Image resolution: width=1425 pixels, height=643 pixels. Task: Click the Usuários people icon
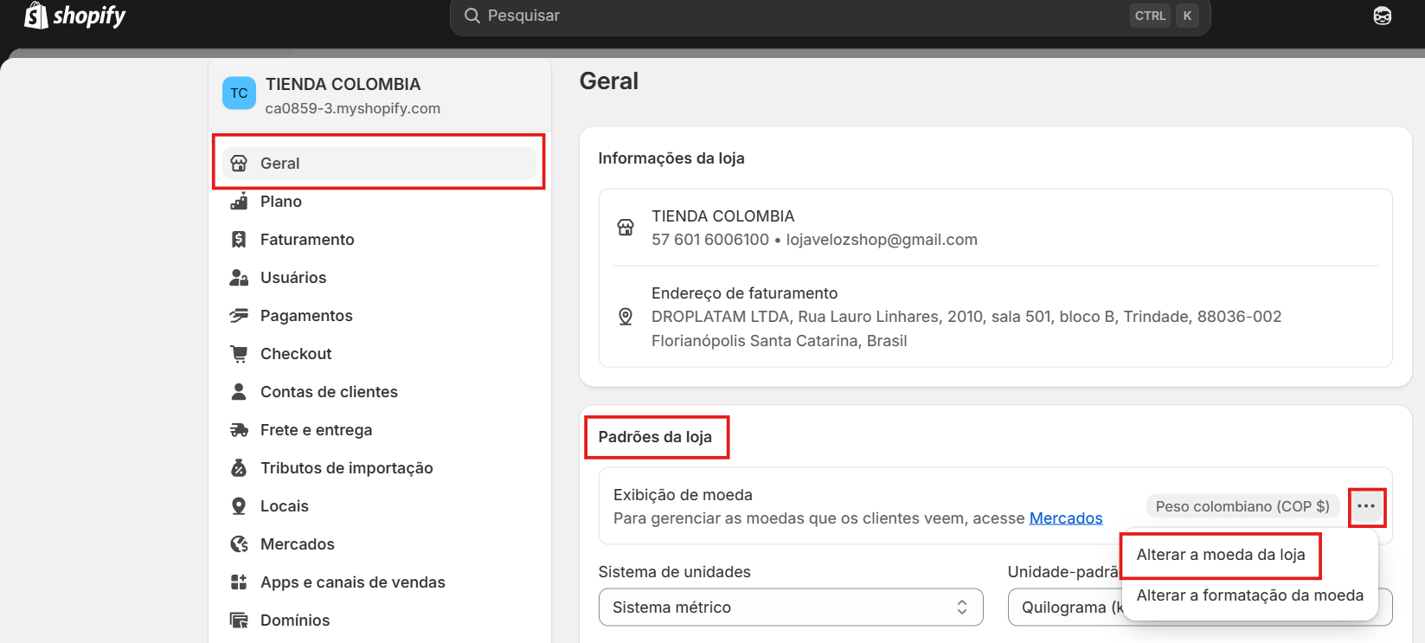[239, 278]
